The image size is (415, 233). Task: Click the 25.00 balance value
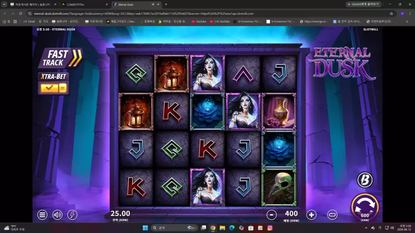120,213
